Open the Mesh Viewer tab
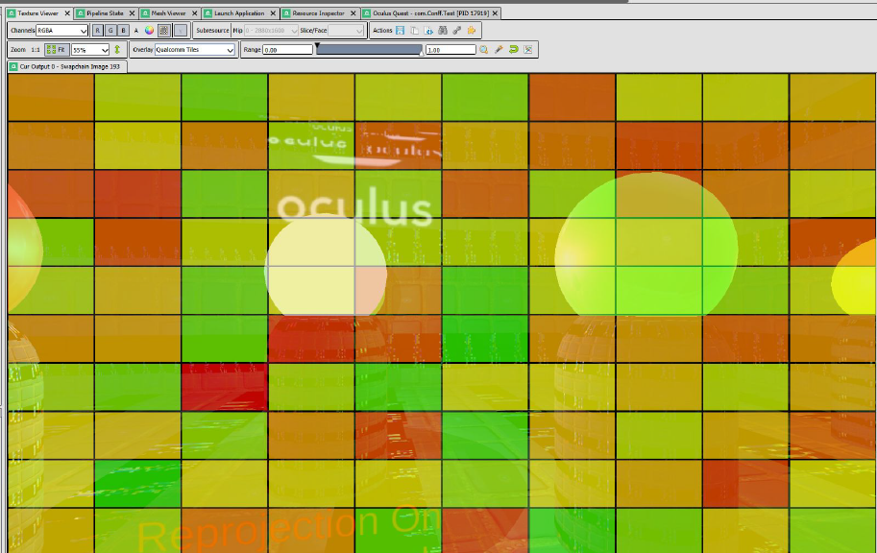877x553 pixels. point(168,12)
